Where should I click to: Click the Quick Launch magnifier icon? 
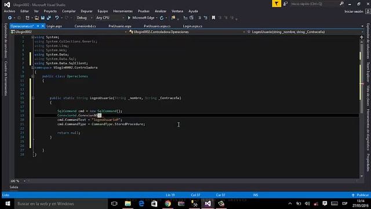point(341,3)
